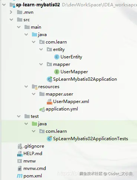Click the D:\devWorkSpace project path text
The image size is (137, 180).
(99, 5)
